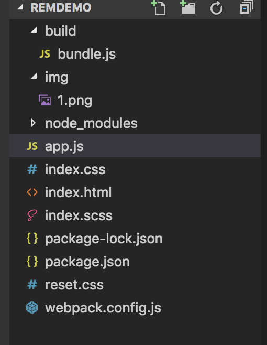The height and width of the screenshot is (345, 267).
Task: Open the app.js file
Action: [135, 146]
